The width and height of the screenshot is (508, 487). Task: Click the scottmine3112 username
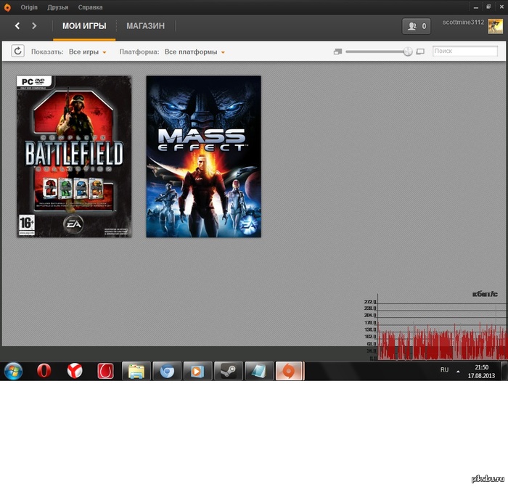click(x=462, y=23)
